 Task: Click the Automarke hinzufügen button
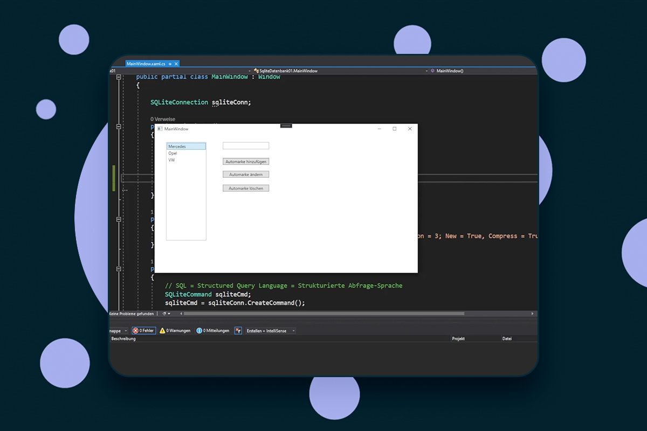246,162
